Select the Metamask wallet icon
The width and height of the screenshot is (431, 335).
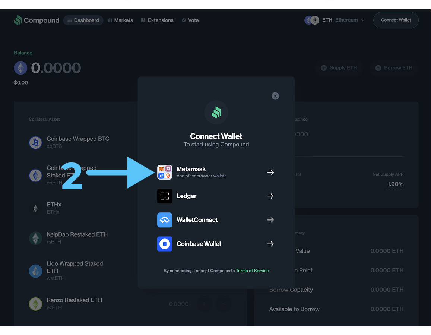164,172
